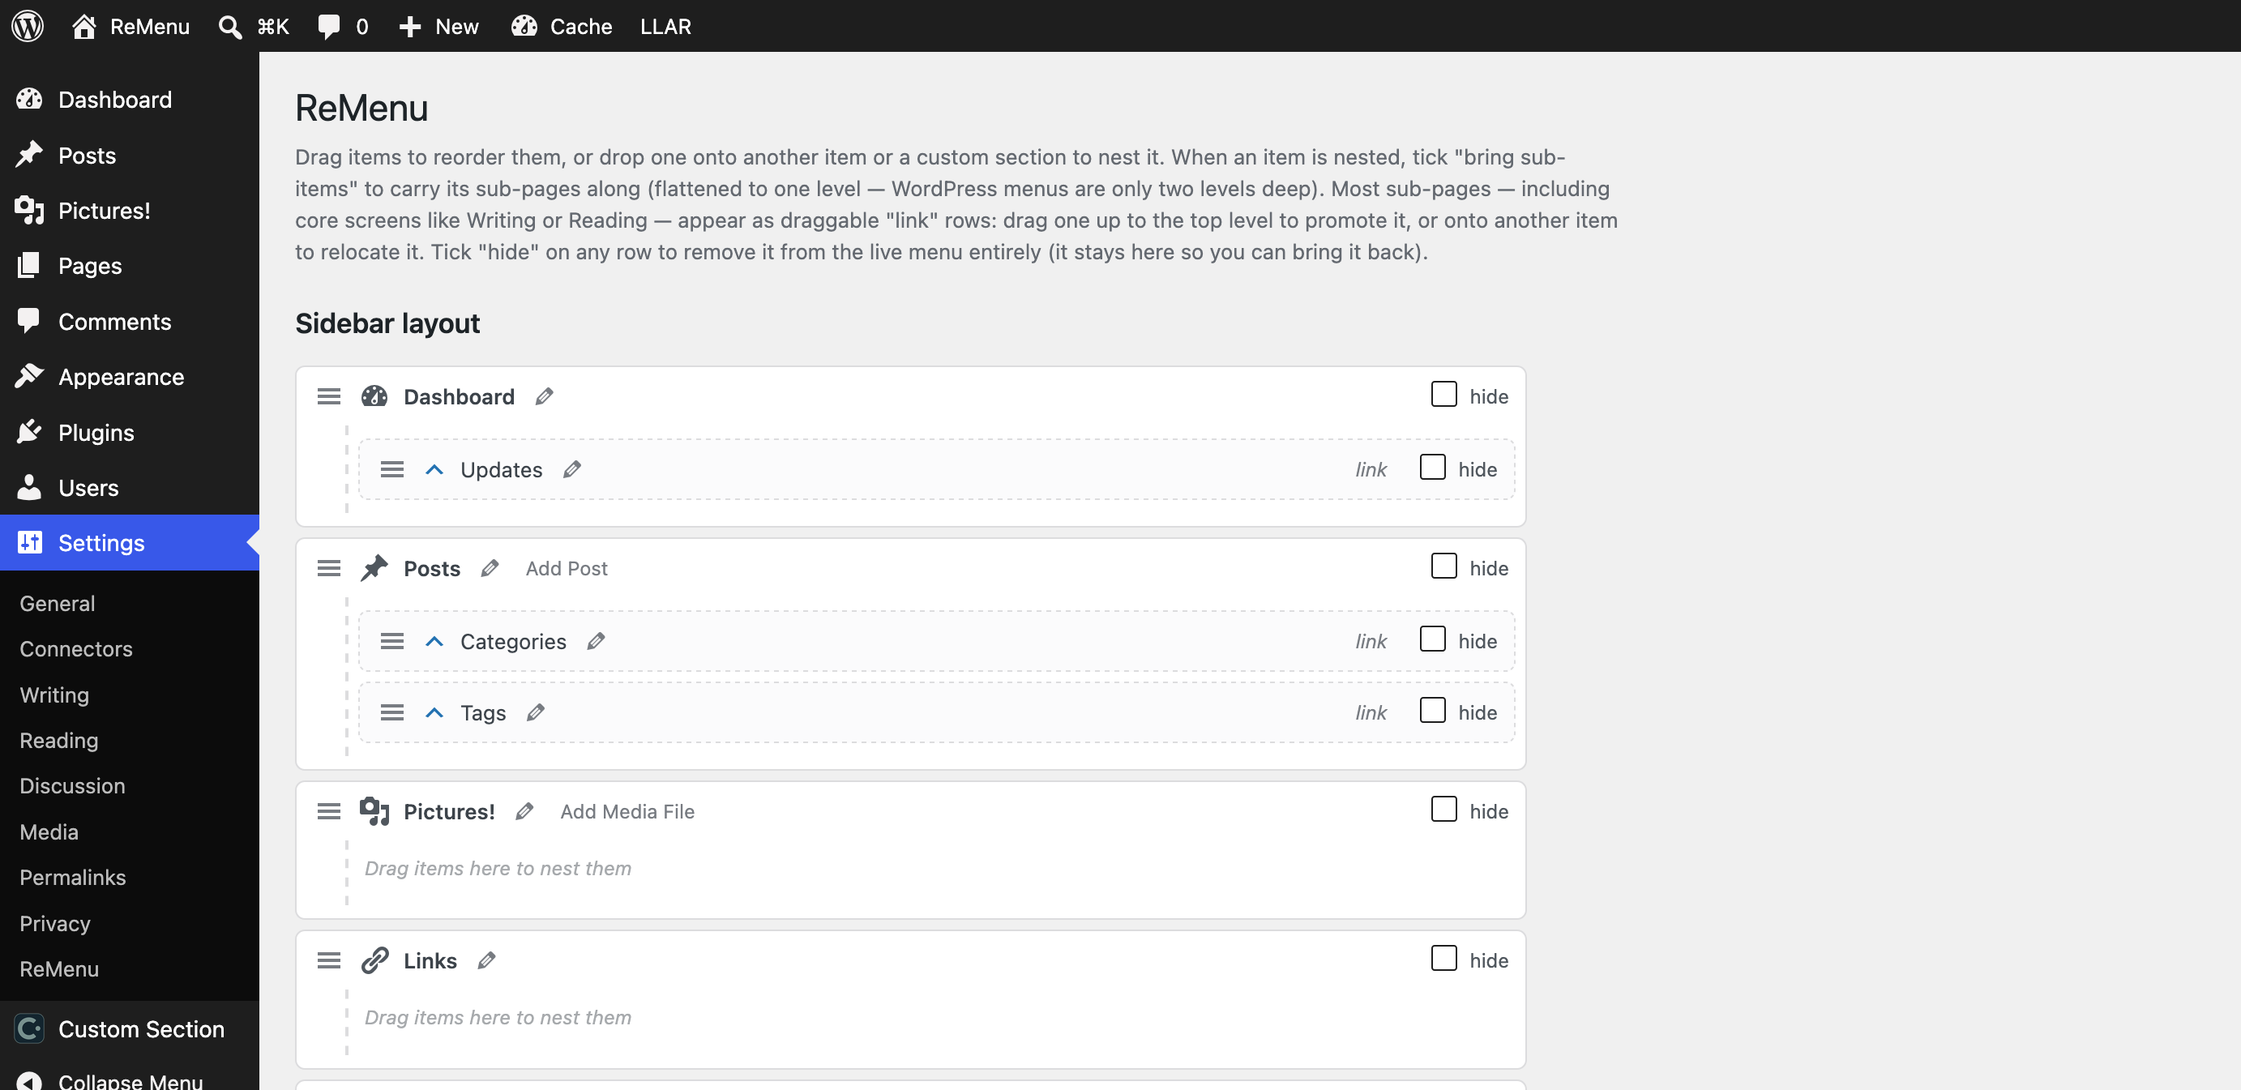Open the search magnifier icon
This screenshot has height=1090, width=2241.
(x=229, y=26)
